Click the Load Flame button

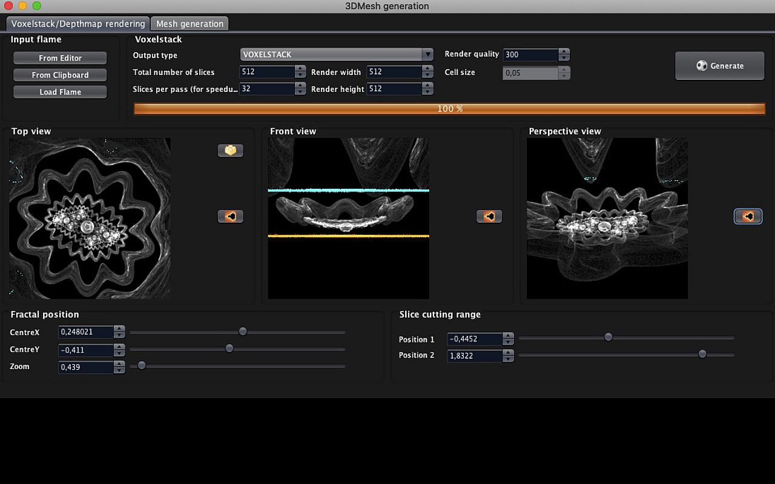point(60,92)
